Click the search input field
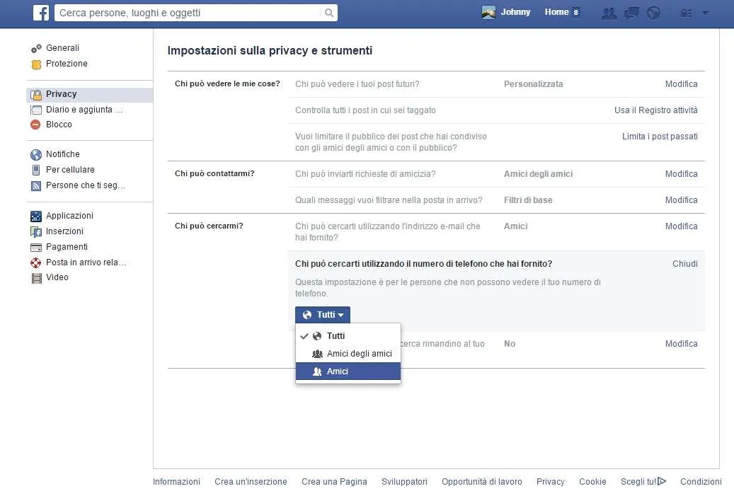This screenshot has height=496, width=734. 188,13
